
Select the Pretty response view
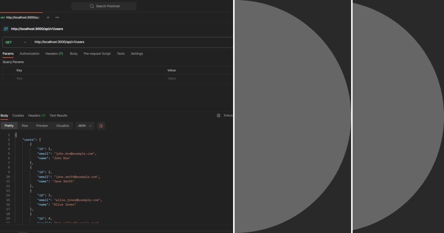tap(9, 126)
